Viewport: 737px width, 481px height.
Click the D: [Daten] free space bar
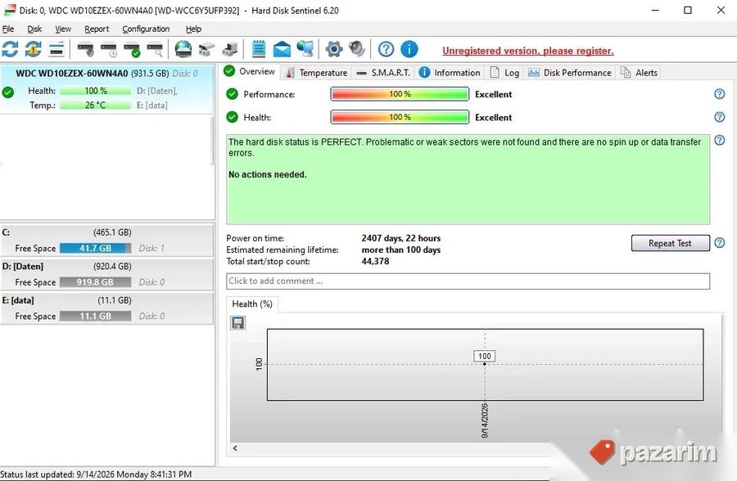coord(96,282)
